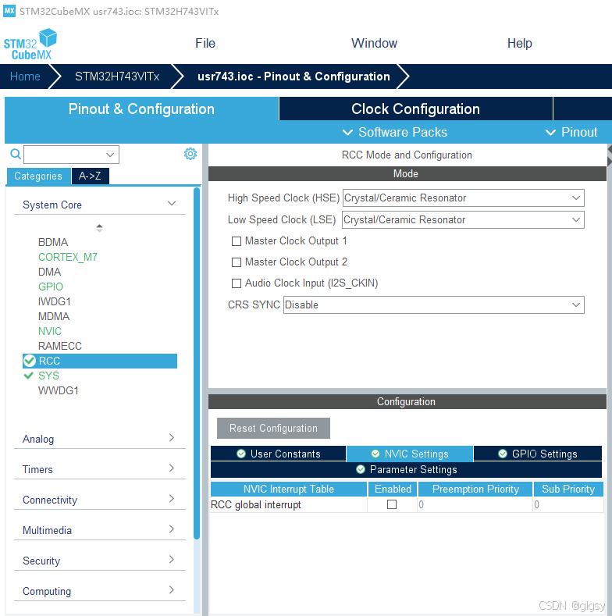Click the green checkmark beside SYS

28,376
